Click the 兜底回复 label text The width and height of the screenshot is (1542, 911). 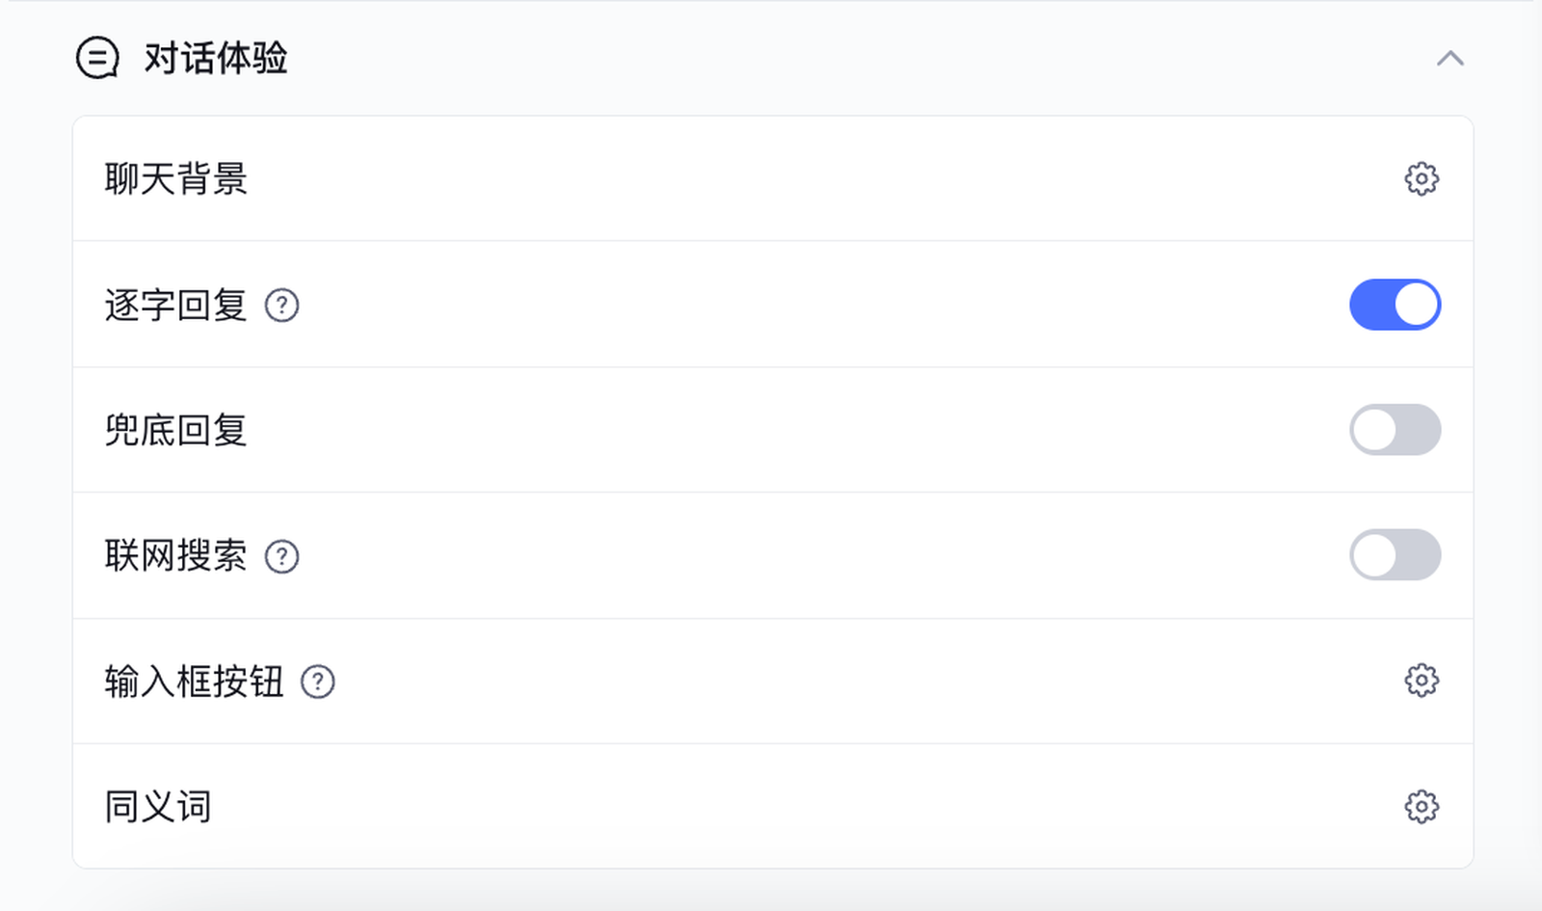[x=176, y=430]
